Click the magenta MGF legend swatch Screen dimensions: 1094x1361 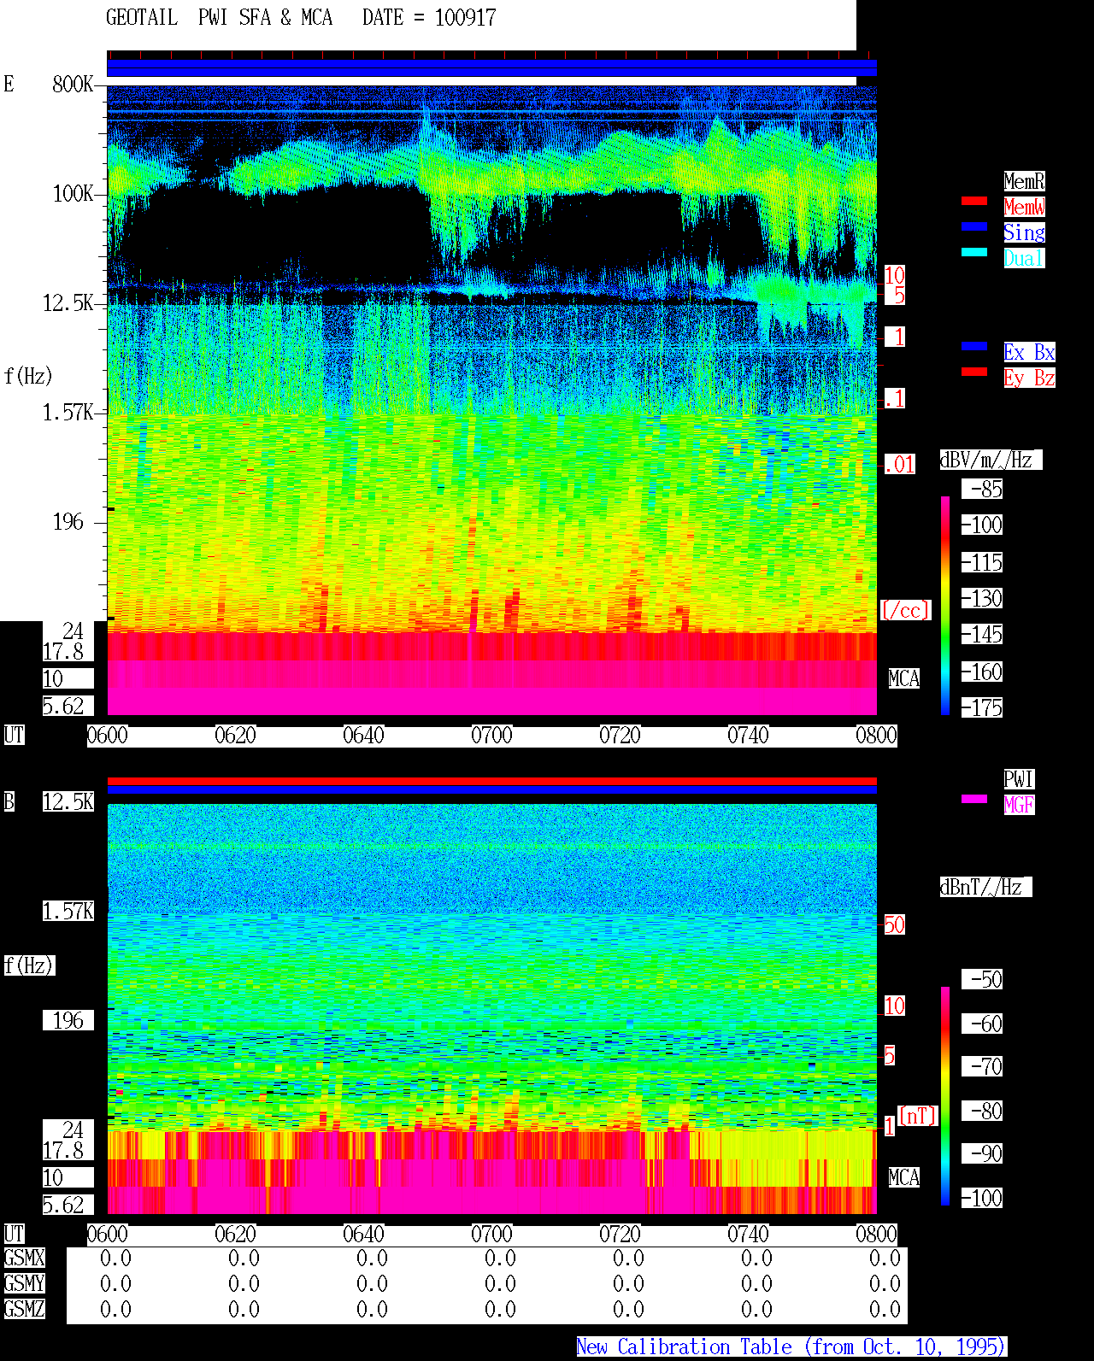pos(974,799)
